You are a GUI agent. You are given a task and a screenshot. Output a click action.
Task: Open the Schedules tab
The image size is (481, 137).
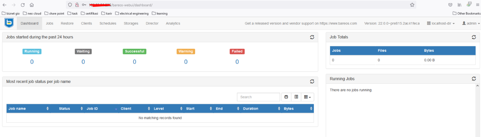(x=108, y=23)
